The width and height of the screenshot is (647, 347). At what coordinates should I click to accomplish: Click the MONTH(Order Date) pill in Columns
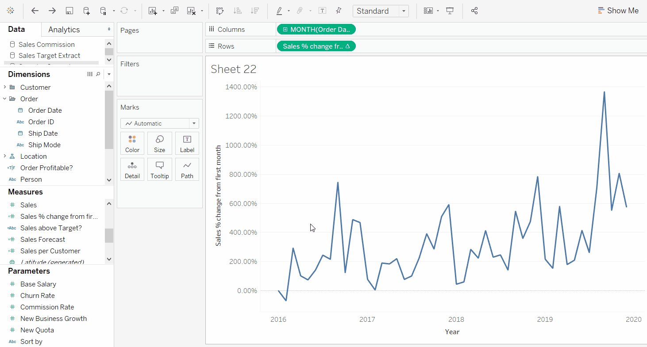(316, 30)
